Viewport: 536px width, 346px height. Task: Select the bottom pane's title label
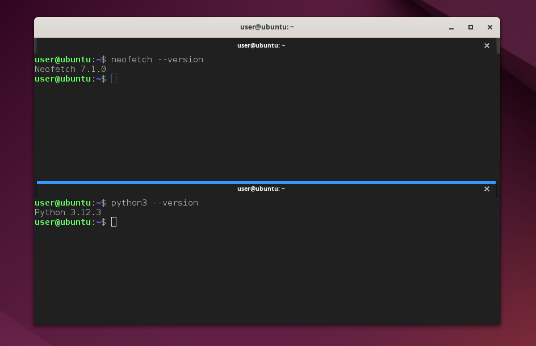[261, 189]
